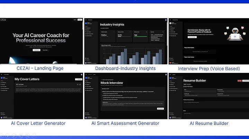Click the Positive market outlook card
This screenshot has width=249, height=139.
point(108,36)
